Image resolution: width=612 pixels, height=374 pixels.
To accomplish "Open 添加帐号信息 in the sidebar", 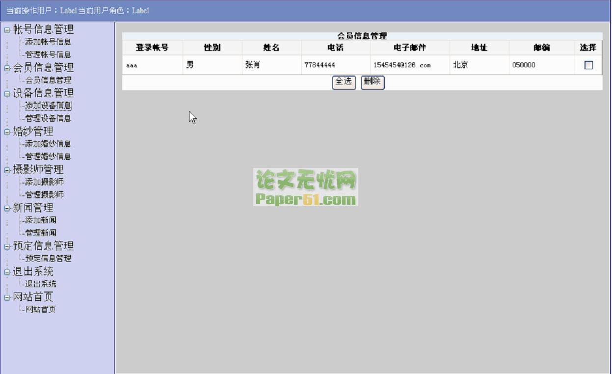I will click(x=48, y=42).
